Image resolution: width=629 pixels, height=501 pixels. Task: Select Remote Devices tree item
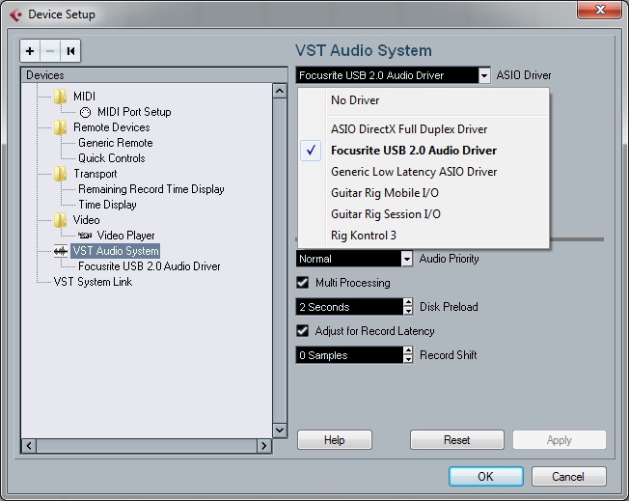click(x=112, y=127)
